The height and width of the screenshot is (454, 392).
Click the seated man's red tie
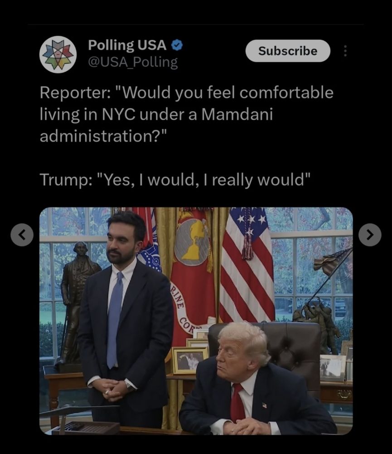point(237,402)
